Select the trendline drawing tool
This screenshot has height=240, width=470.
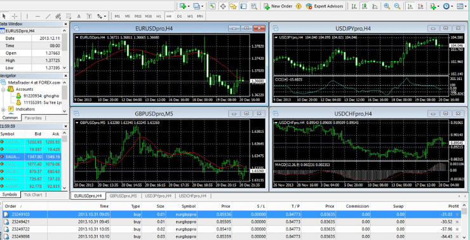[x=48, y=16]
